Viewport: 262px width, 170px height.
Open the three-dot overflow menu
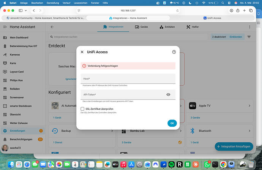pos(249,27)
